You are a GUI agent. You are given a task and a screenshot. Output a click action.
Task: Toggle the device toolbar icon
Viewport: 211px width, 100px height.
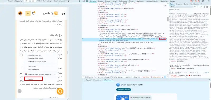(87, 1)
